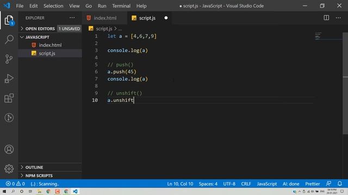Show hidden system tray icons chevron
The height and width of the screenshot is (195, 348).
pyautogui.click(x=300, y=191)
